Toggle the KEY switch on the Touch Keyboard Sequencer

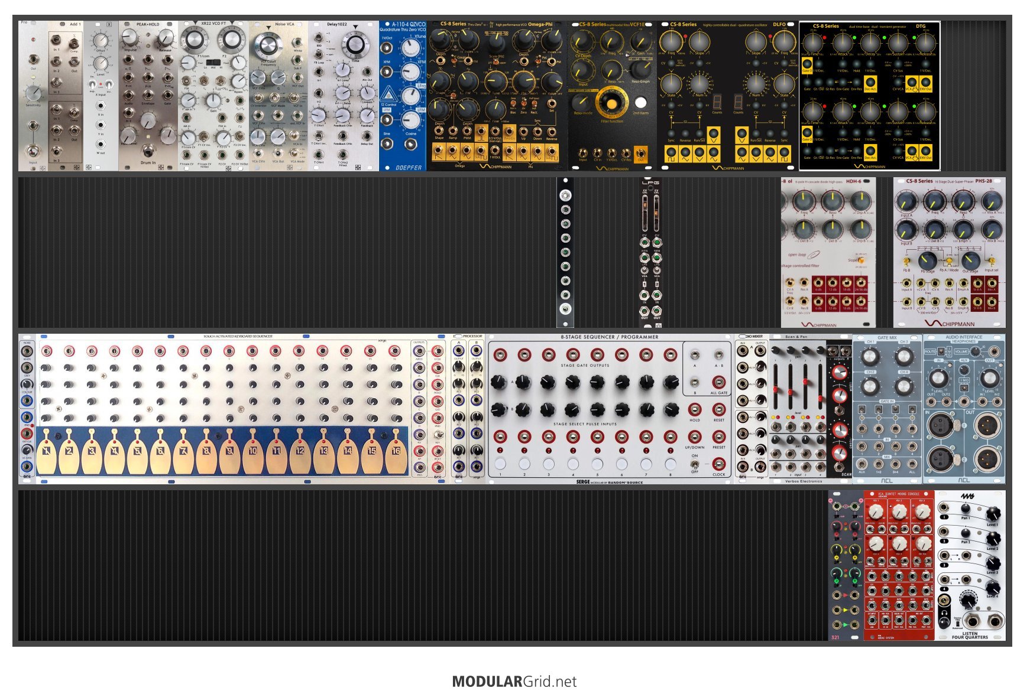pyautogui.click(x=438, y=434)
